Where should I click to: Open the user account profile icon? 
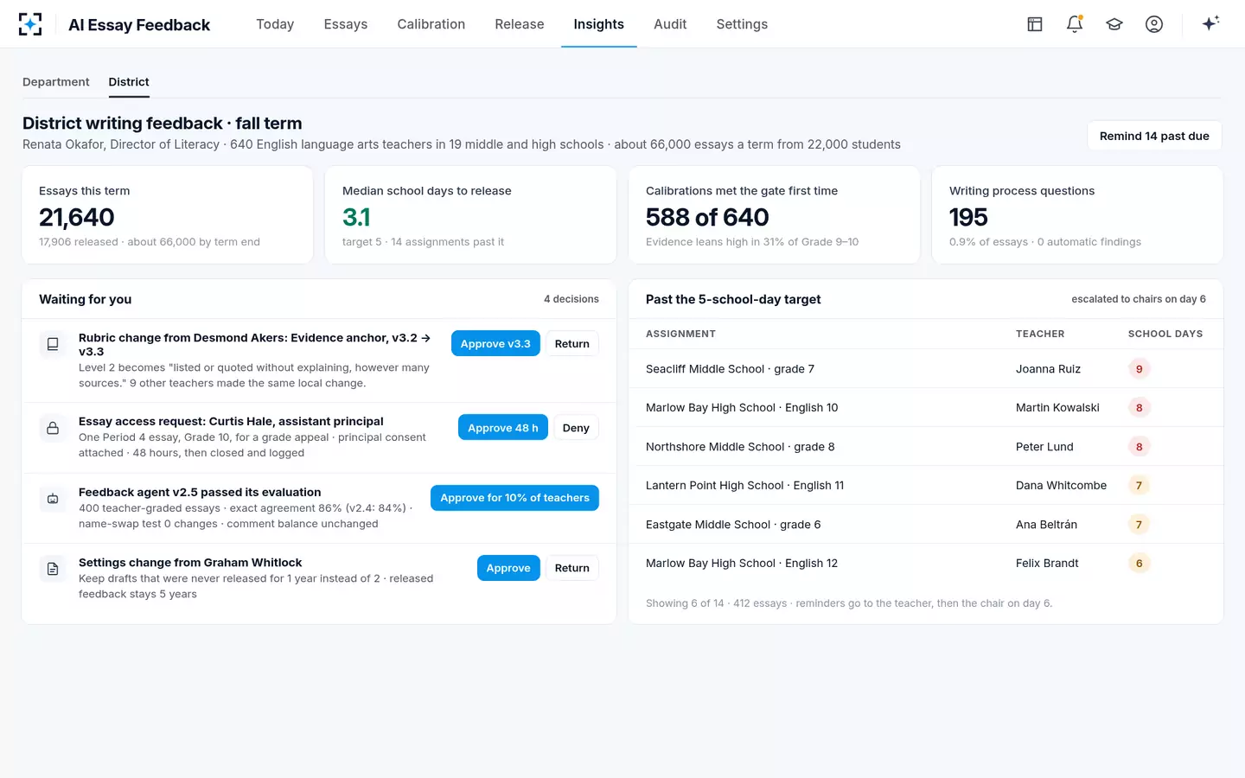[x=1154, y=24]
